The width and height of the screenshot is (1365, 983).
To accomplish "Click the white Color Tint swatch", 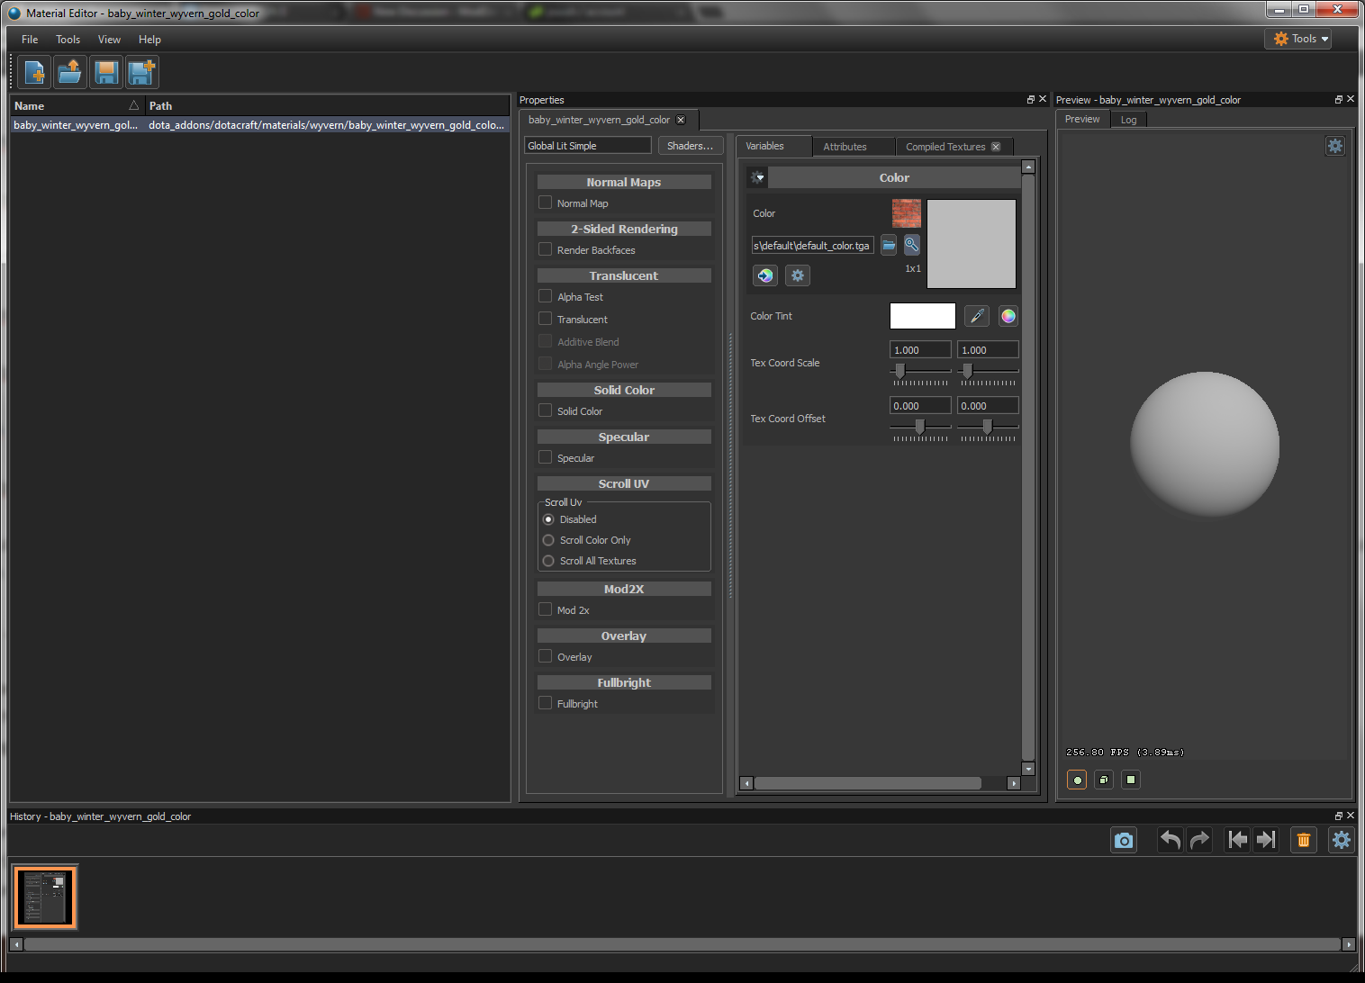I will (x=922, y=316).
